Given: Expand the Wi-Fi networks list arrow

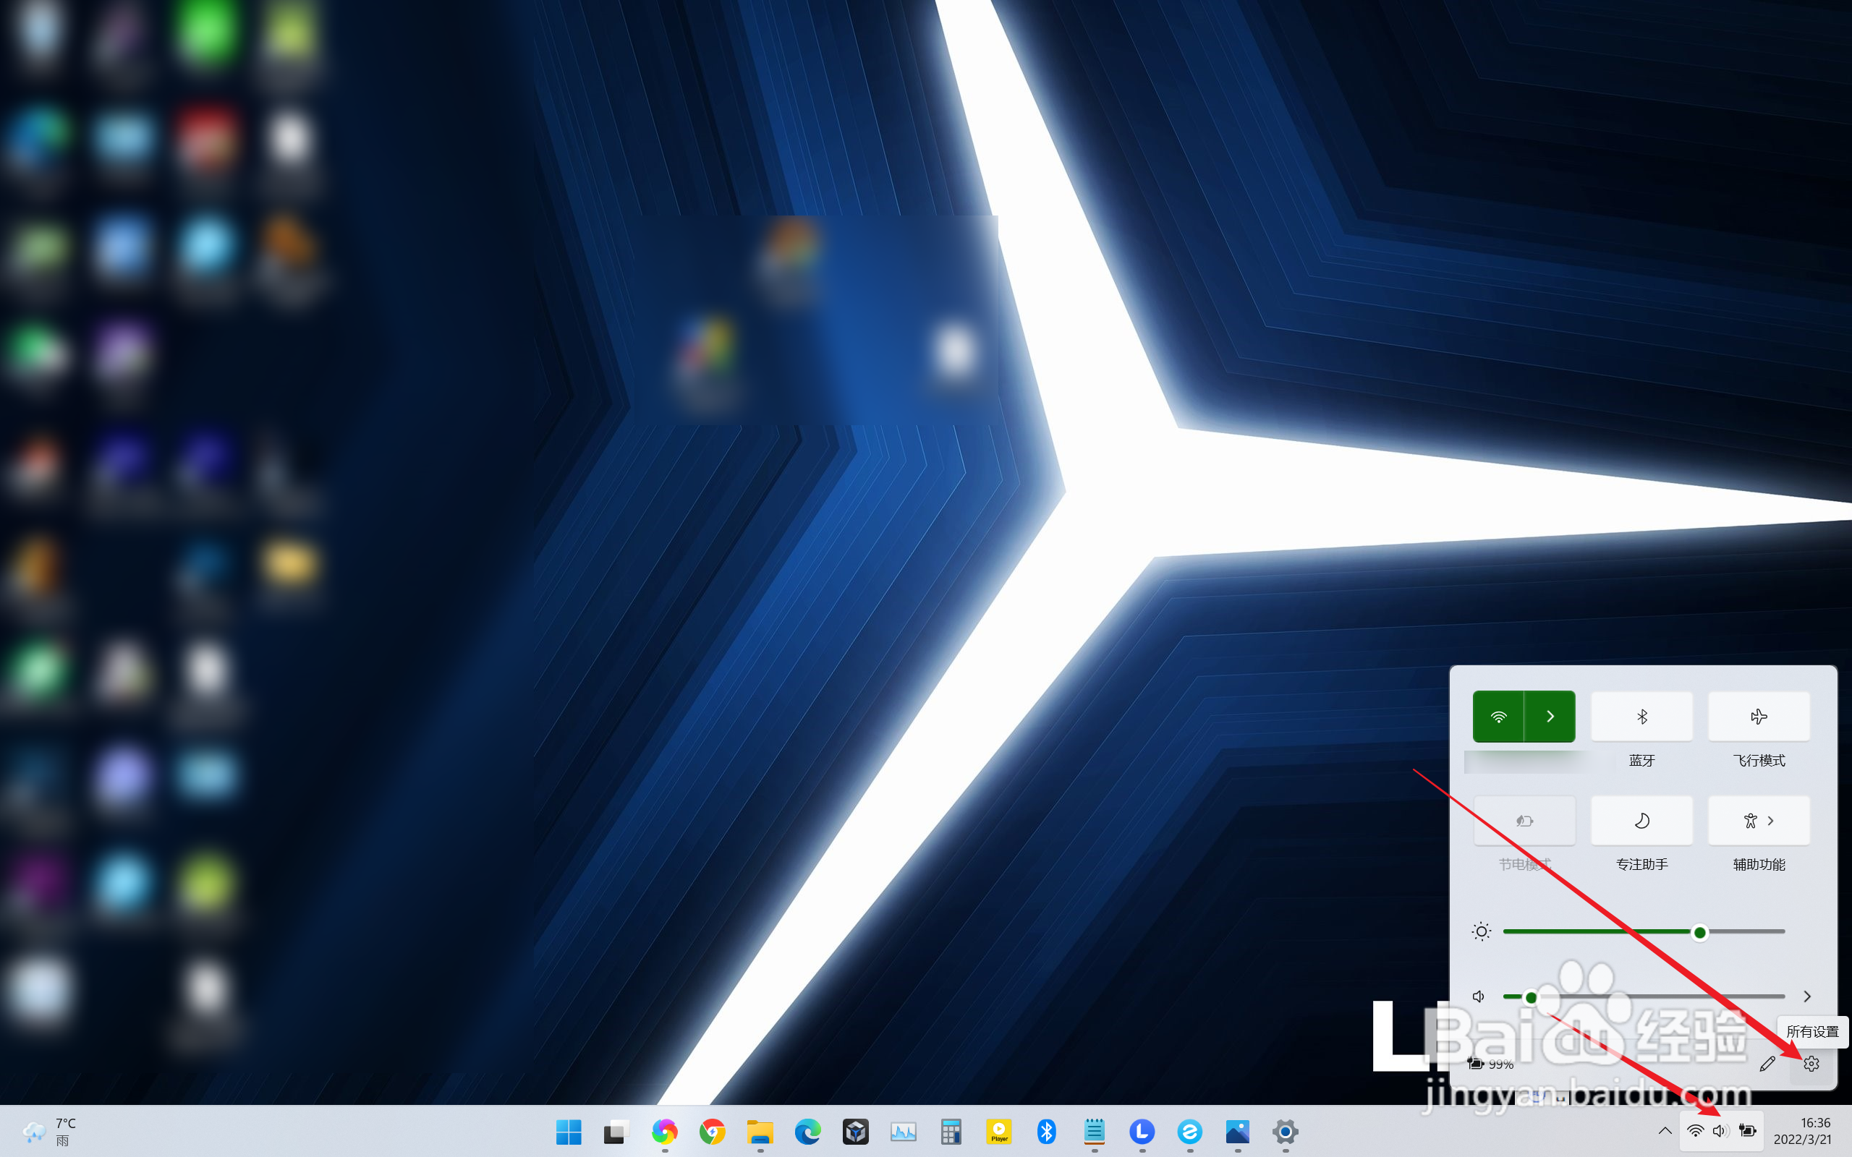Looking at the screenshot, I should [1550, 716].
